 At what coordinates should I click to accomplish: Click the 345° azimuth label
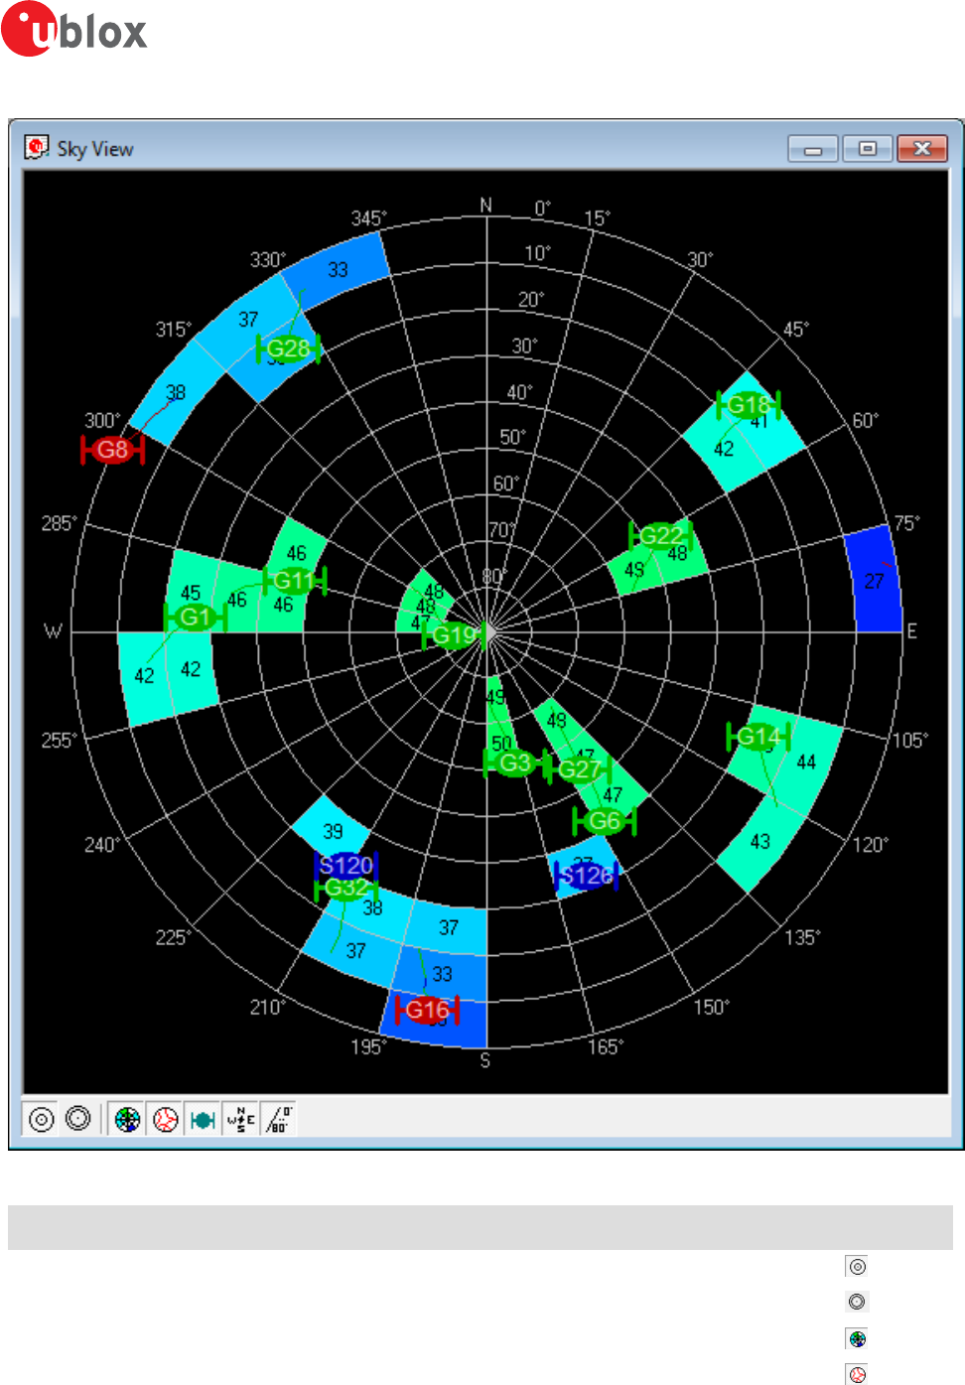pyautogui.click(x=368, y=218)
